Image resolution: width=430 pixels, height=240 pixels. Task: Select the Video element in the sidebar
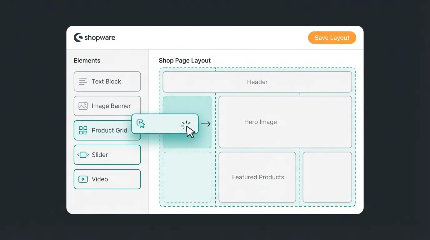(x=107, y=179)
